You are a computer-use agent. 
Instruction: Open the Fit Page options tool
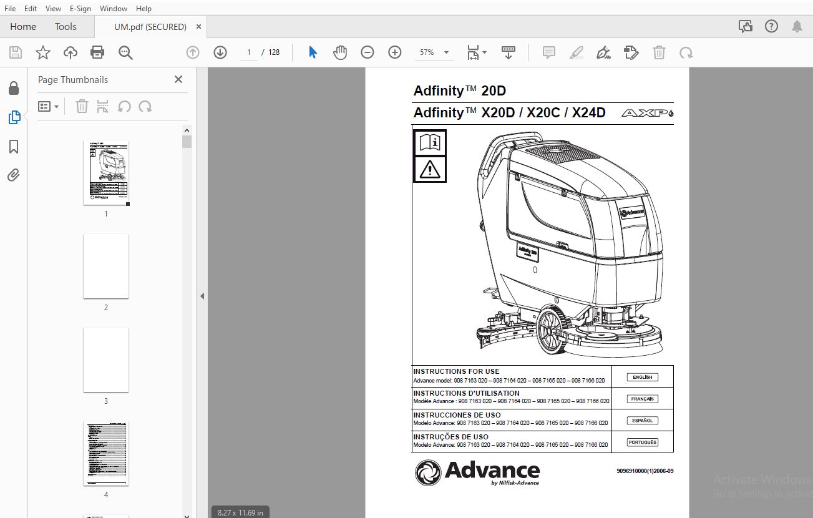(x=477, y=53)
